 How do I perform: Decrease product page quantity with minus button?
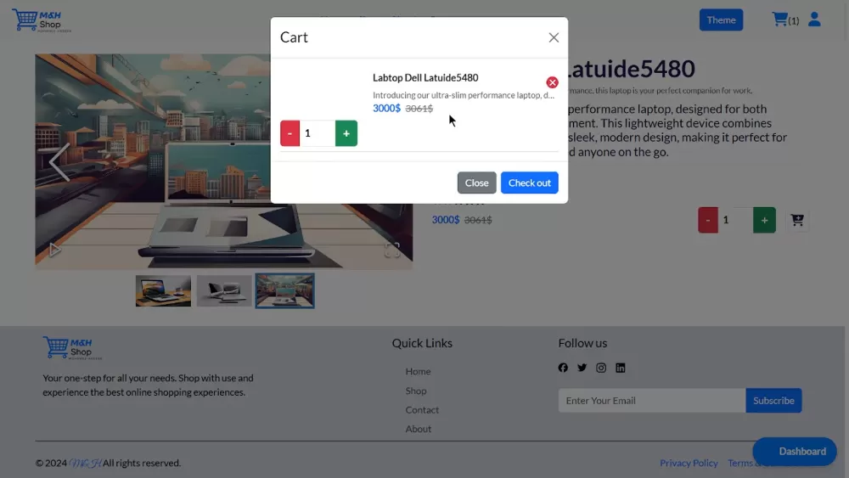pyautogui.click(x=708, y=221)
